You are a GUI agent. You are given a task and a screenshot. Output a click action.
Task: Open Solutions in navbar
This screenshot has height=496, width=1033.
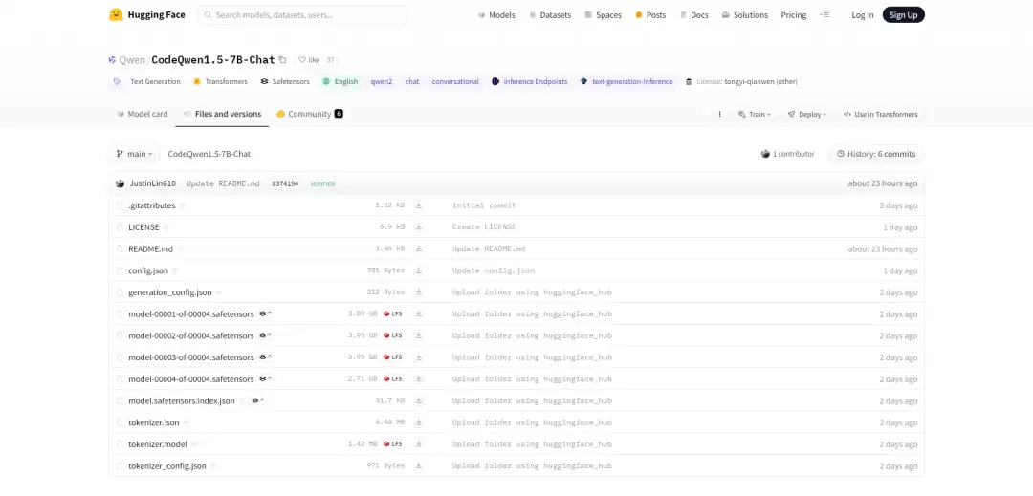coord(744,15)
